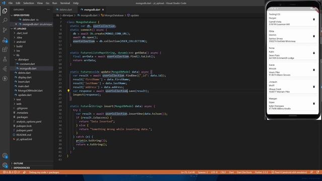Open the Testing flask view

coord(5,59)
